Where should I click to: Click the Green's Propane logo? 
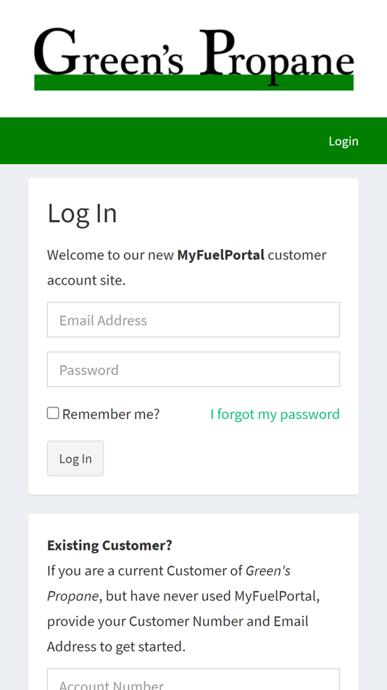coord(193,59)
